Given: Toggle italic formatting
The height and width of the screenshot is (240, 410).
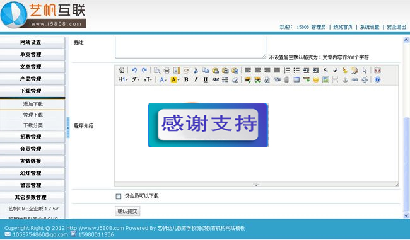Looking at the screenshot, I should pos(196,79).
